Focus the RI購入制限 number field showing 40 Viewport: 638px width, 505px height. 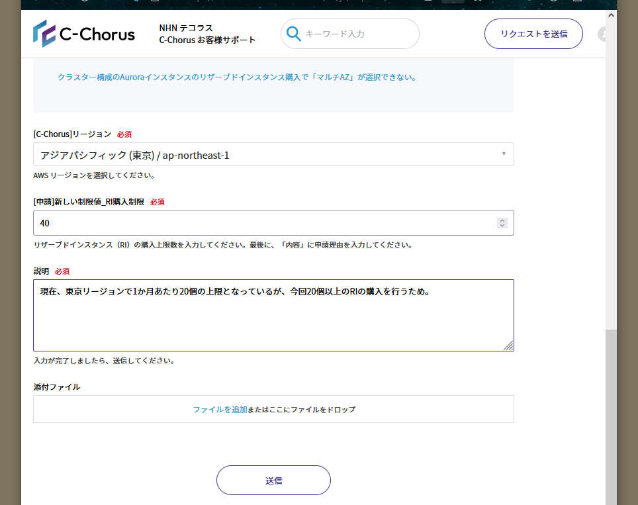(x=265, y=223)
